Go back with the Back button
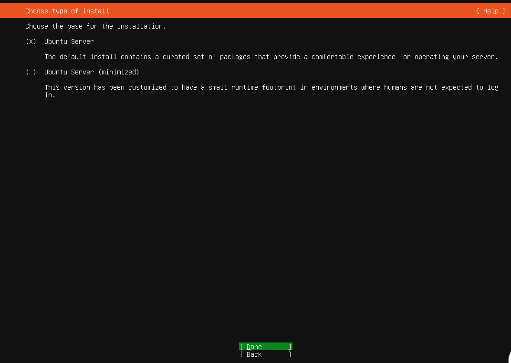The height and width of the screenshot is (363, 511). [x=266, y=354]
